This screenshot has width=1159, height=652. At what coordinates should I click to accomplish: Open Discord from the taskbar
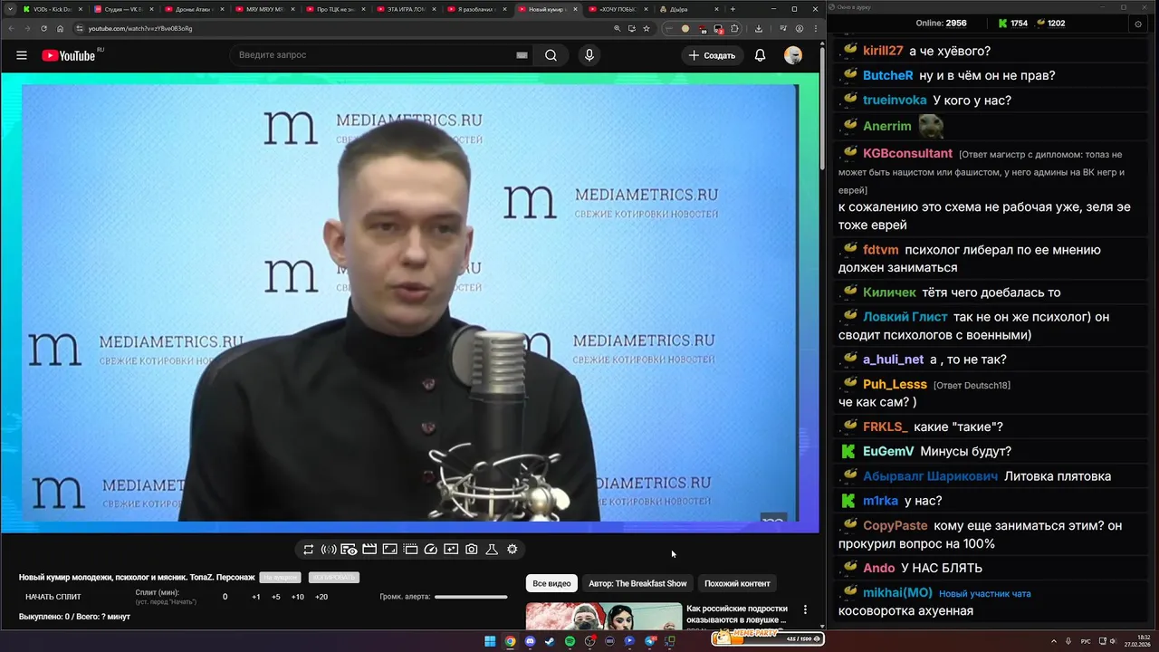pos(530,641)
